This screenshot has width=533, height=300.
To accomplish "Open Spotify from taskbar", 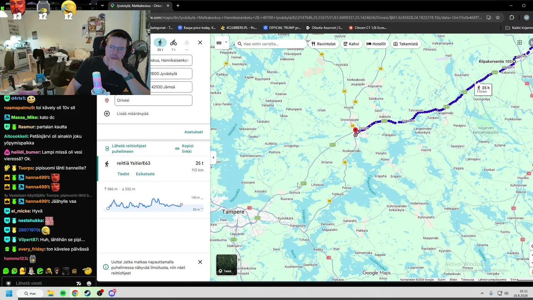I will tap(63, 293).
